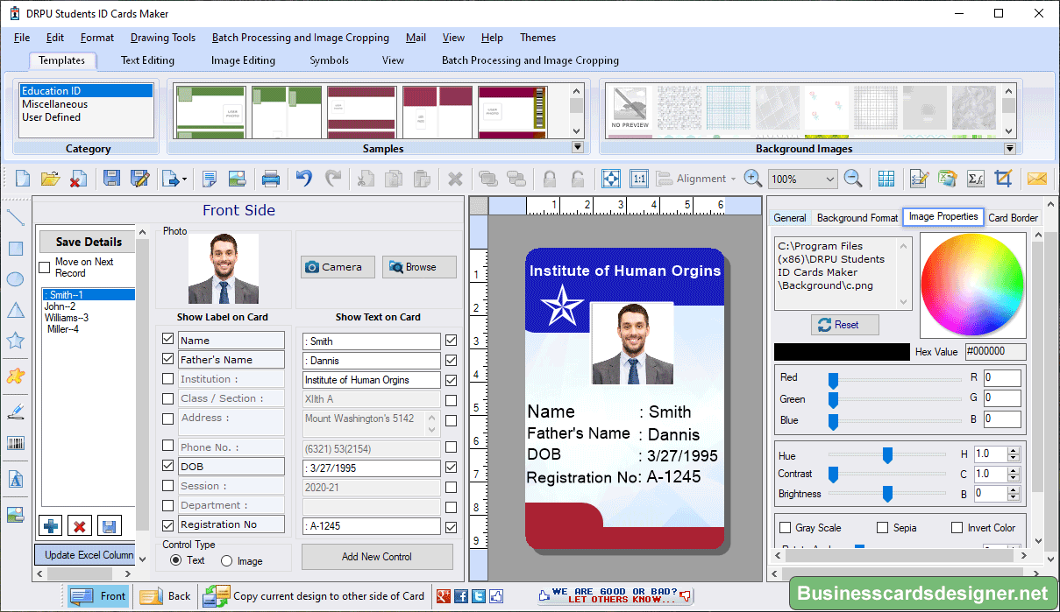Pick the Star shape tool
Screen dimensions: 1060x612
[x=14, y=340]
